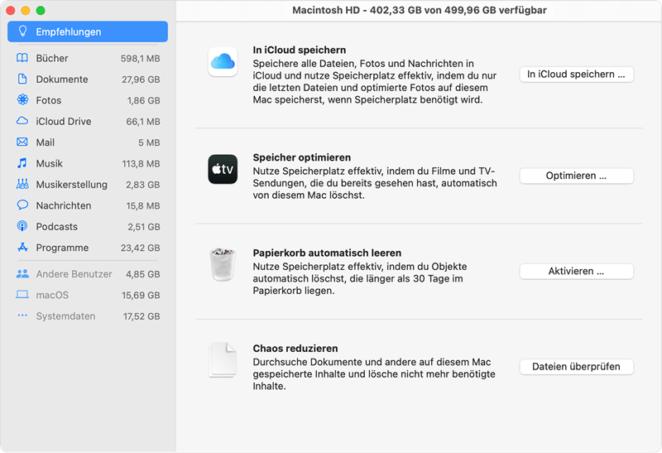Click the Podcasts sidebar icon
This screenshot has width=662, height=453.
(22, 226)
